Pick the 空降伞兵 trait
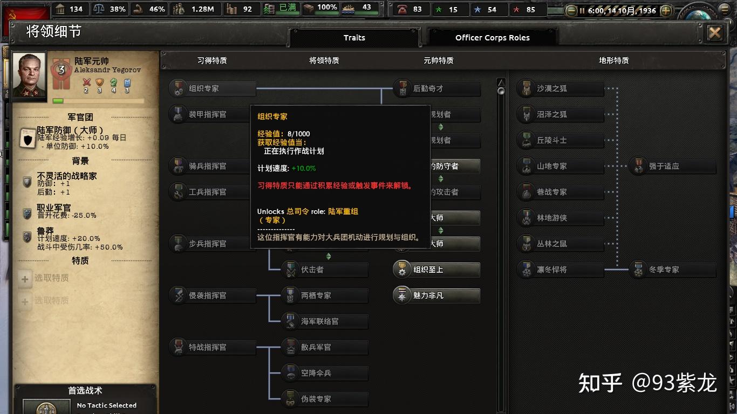This screenshot has width=737, height=414. 325,373
